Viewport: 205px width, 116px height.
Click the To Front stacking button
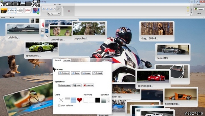point(64,73)
